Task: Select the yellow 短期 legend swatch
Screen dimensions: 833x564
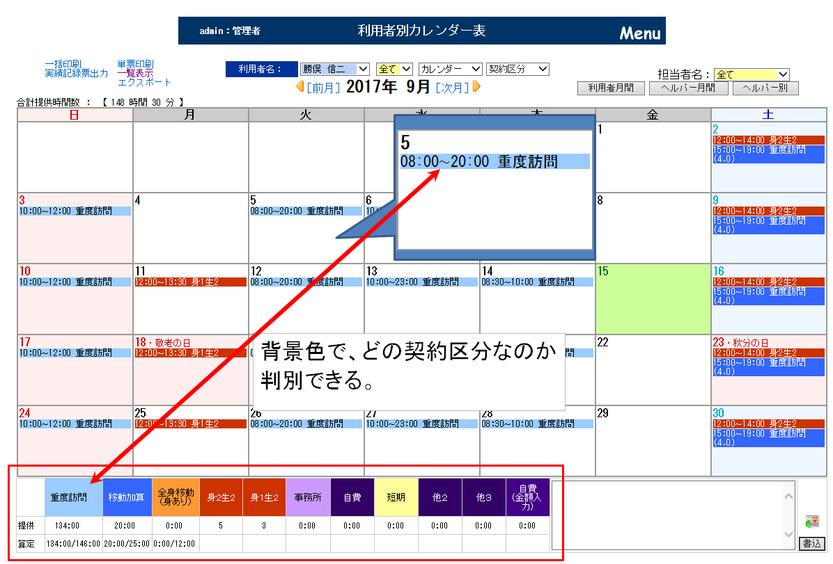Action: (396, 497)
